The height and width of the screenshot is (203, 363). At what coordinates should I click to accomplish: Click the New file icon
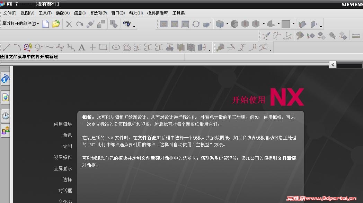[46, 24]
